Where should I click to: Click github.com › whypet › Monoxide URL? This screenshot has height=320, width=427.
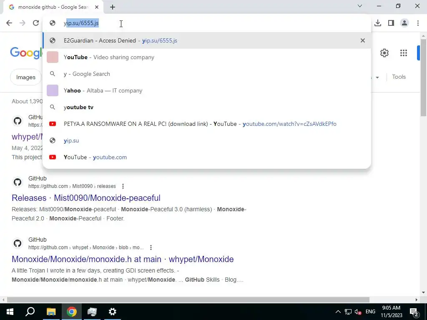tap(86, 247)
